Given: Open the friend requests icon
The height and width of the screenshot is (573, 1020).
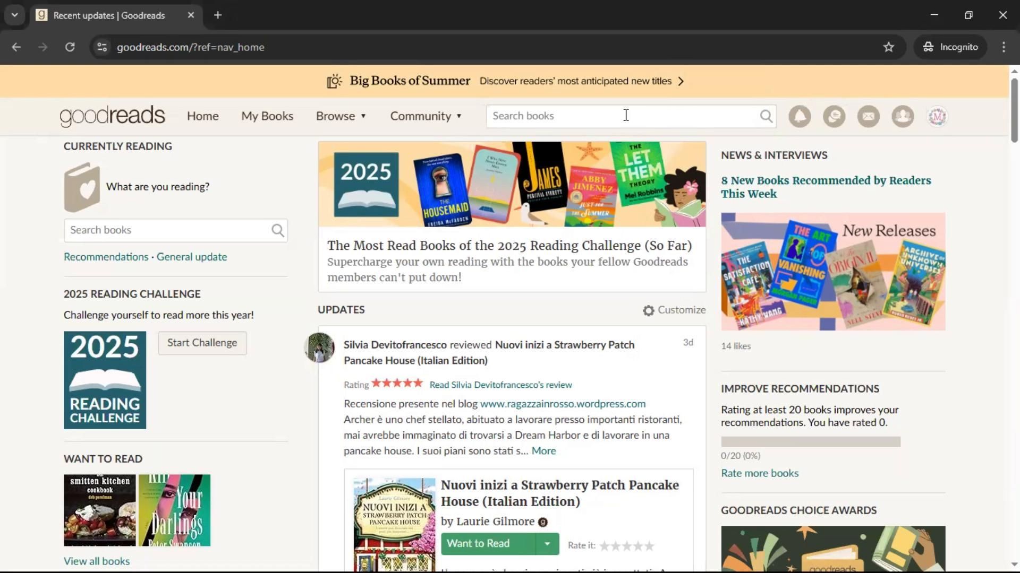Looking at the screenshot, I should 903,116.
